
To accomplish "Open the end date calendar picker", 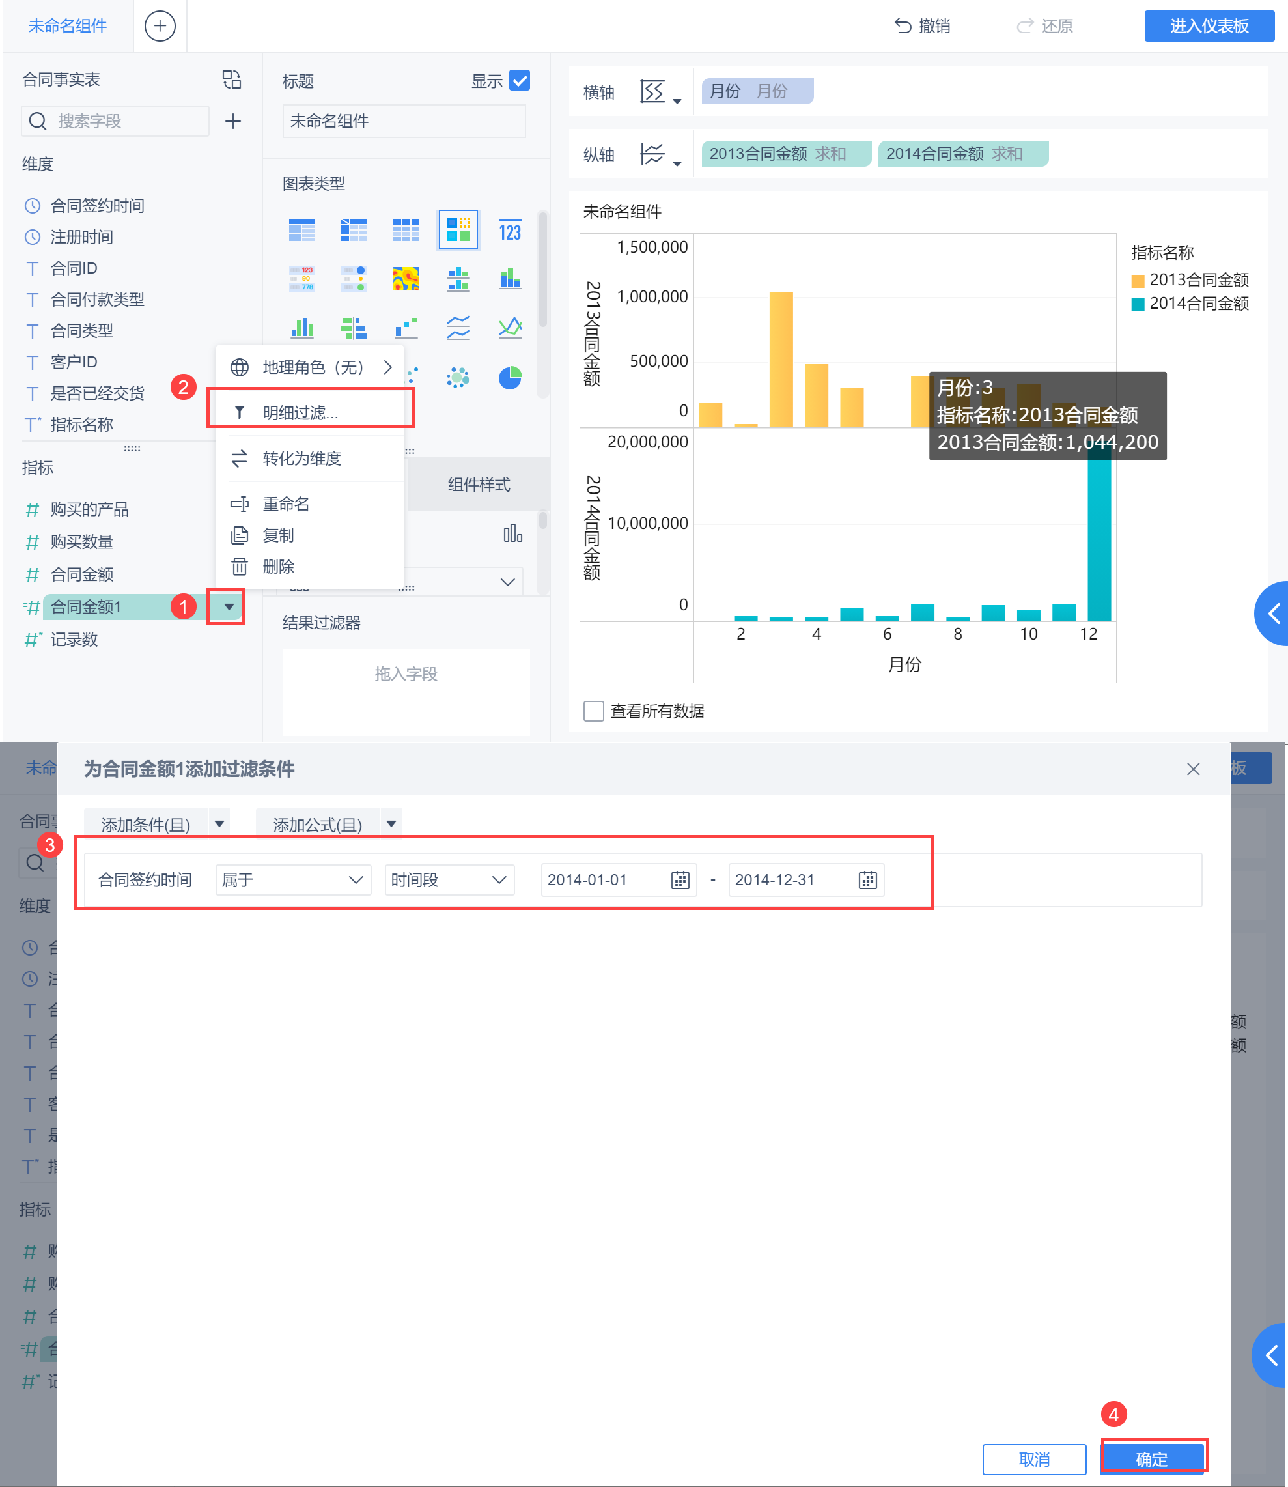I will (x=867, y=879).
